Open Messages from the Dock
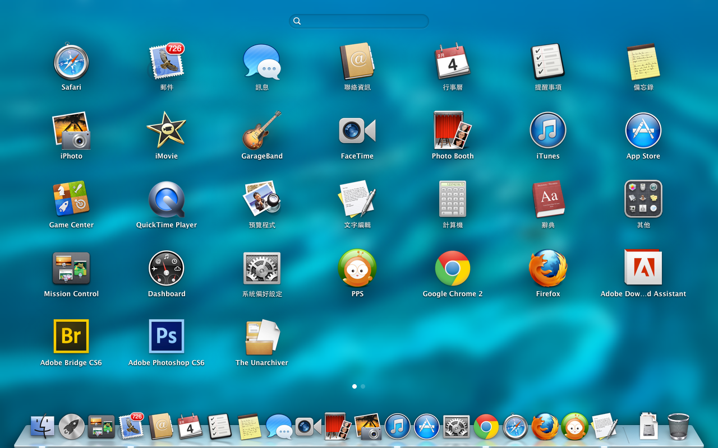Image resolution: width=718 pixels, height=448 pixels. tap(279, 427)
